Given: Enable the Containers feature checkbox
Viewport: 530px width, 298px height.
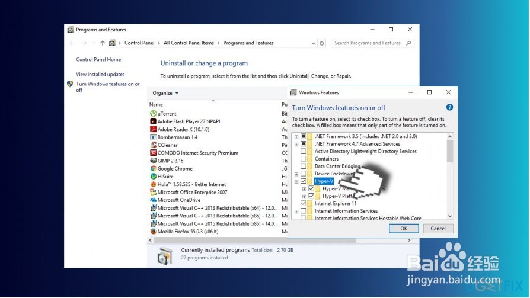Looking at the screenshot, I should (x=304, y=158).
